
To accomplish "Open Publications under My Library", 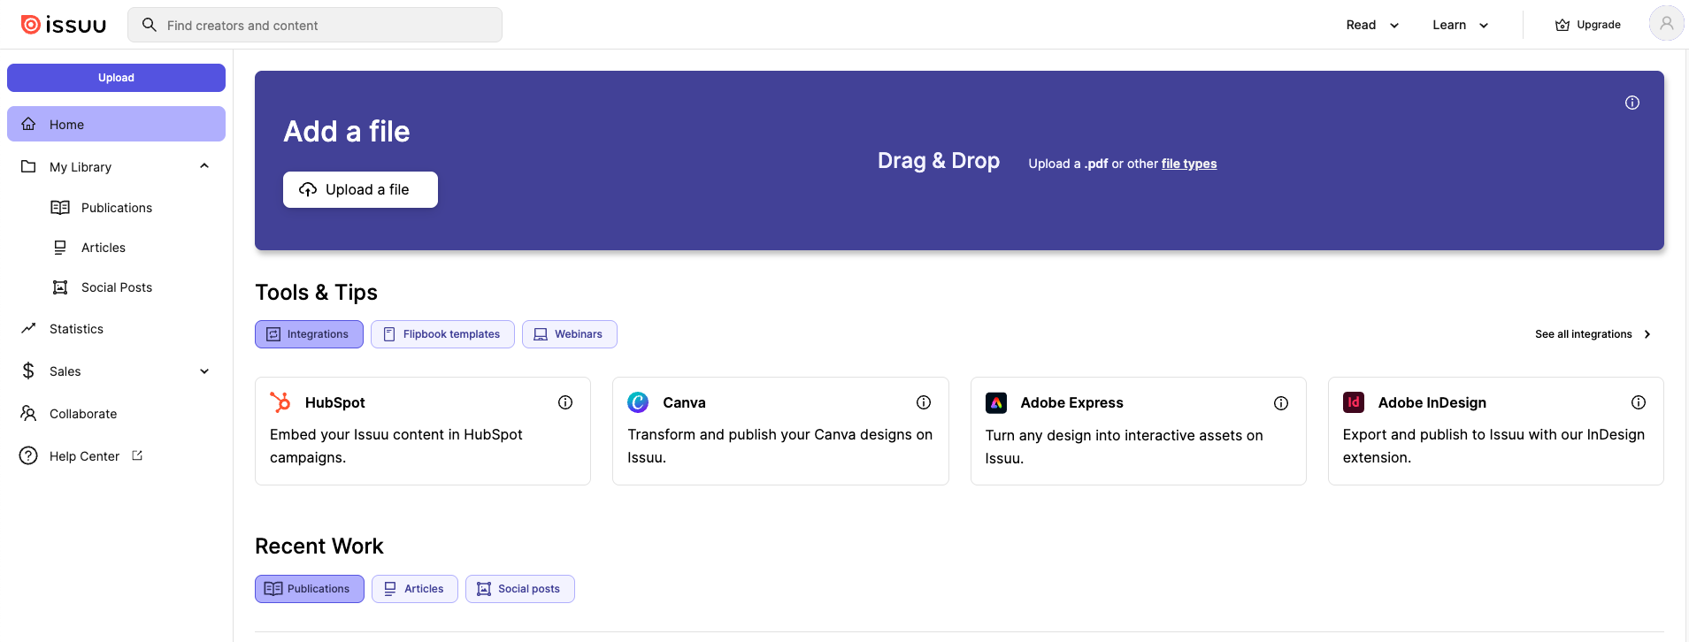I will [x=117, y=208].
